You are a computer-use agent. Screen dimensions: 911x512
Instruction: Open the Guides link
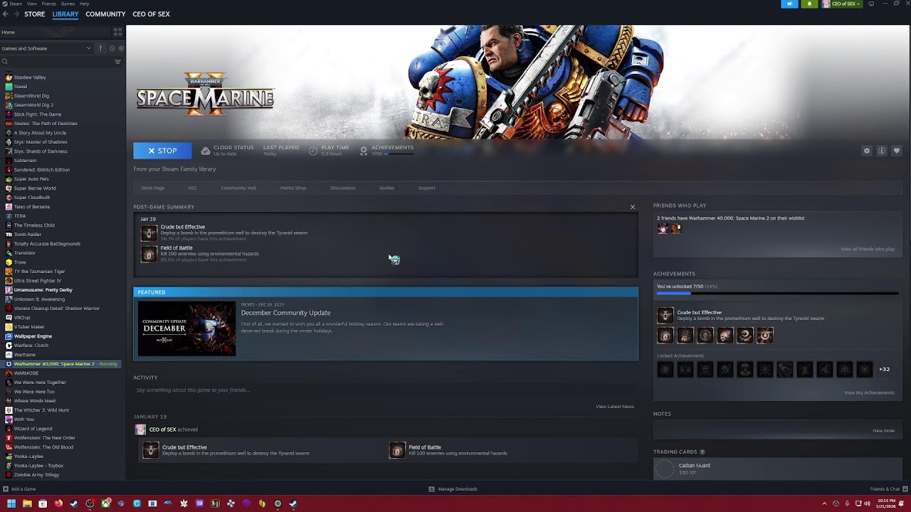coord(386,188)
